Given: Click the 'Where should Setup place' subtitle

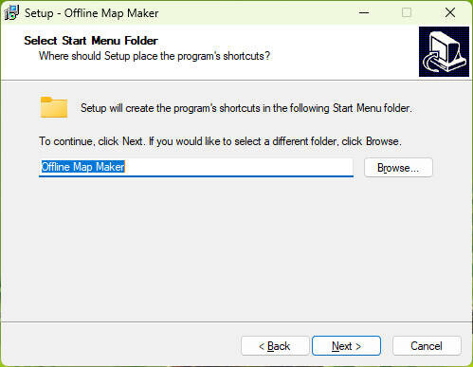Looking at the screenshot, I should pos(155,56).
